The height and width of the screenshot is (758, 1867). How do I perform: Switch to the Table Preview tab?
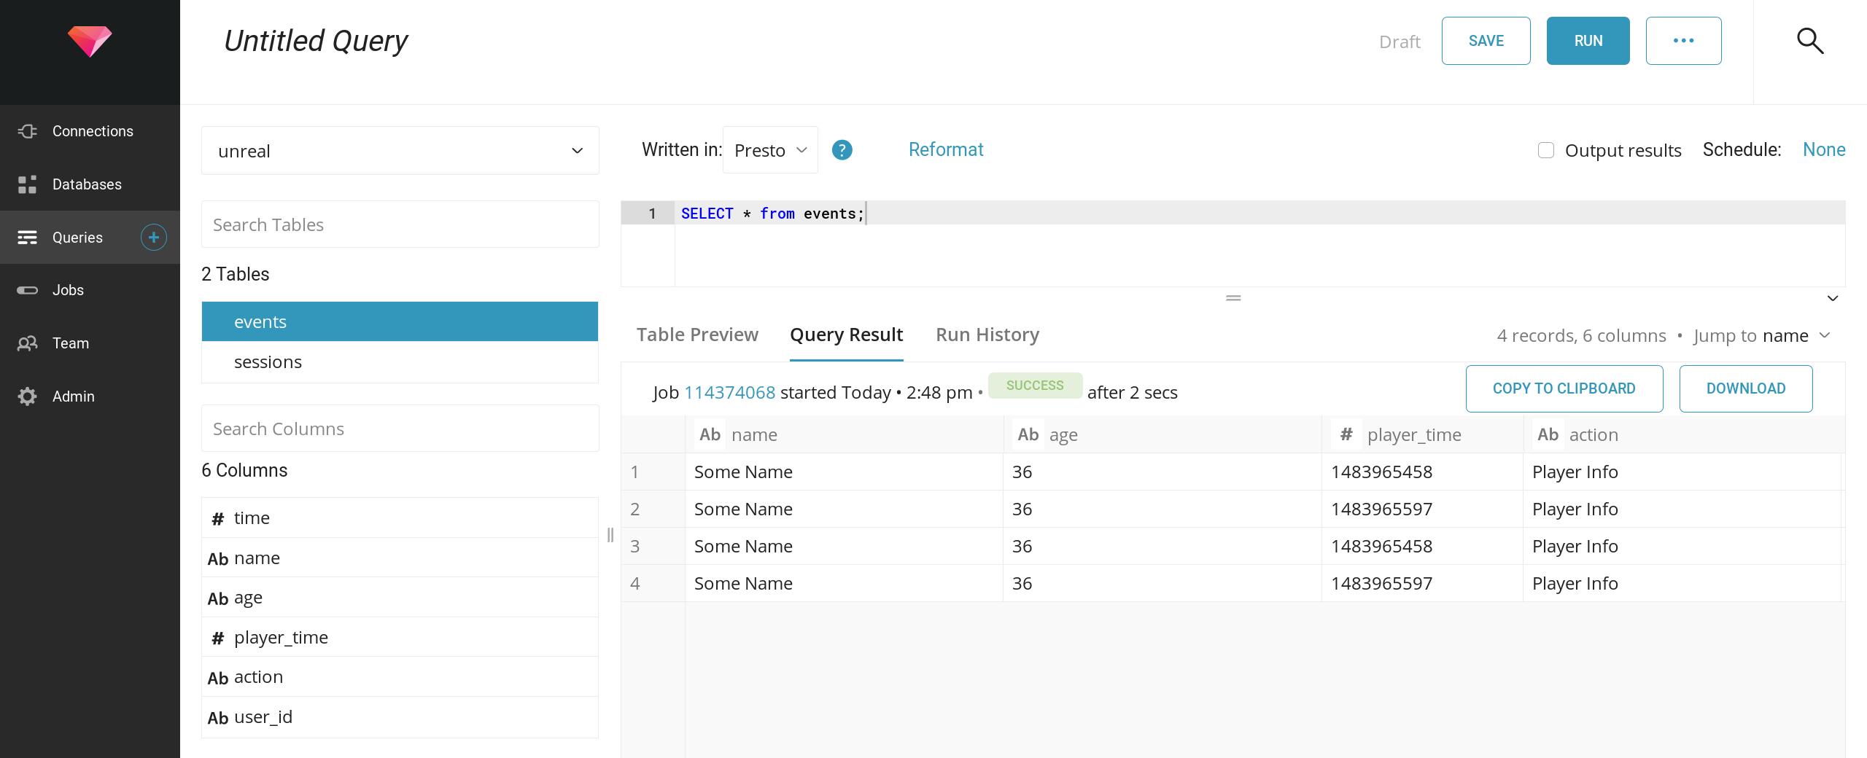tap(697, 335)
